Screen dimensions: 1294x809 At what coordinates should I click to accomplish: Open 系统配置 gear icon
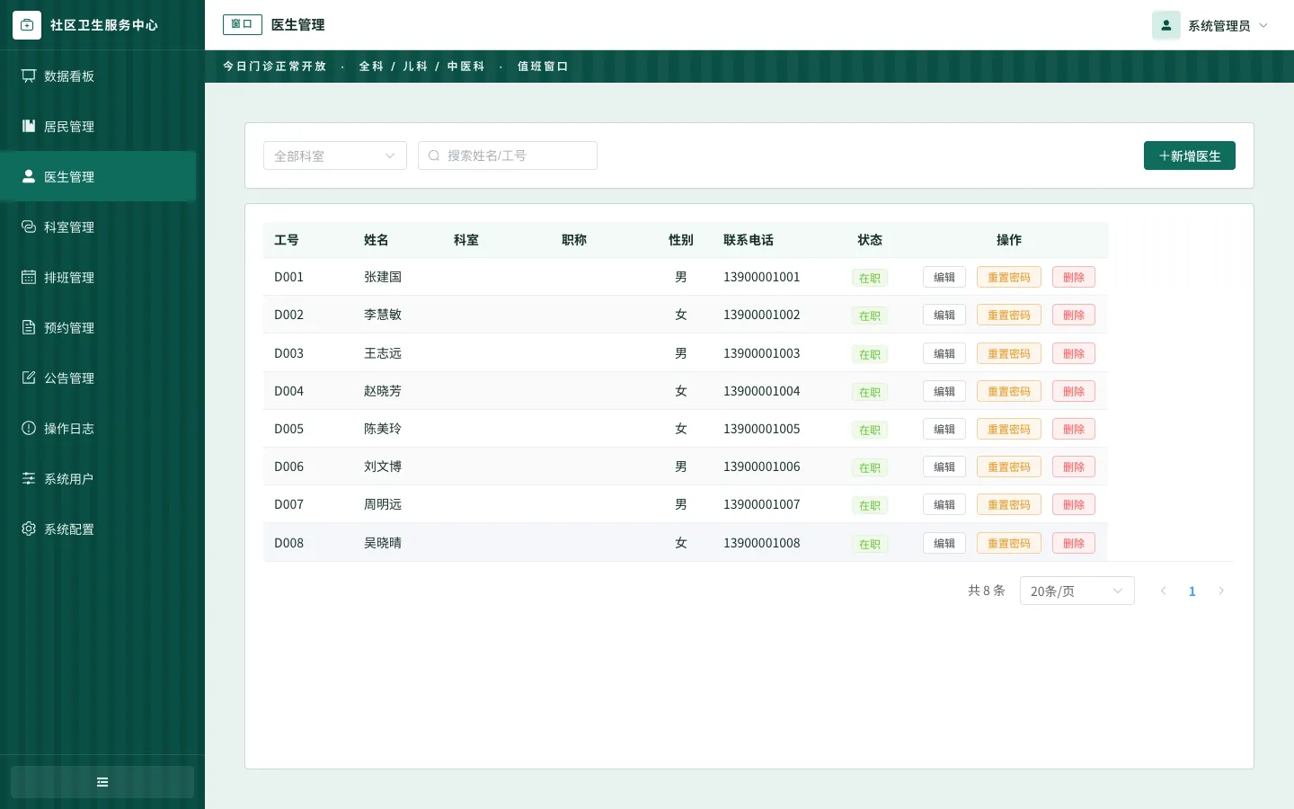(x=29, y=529)
